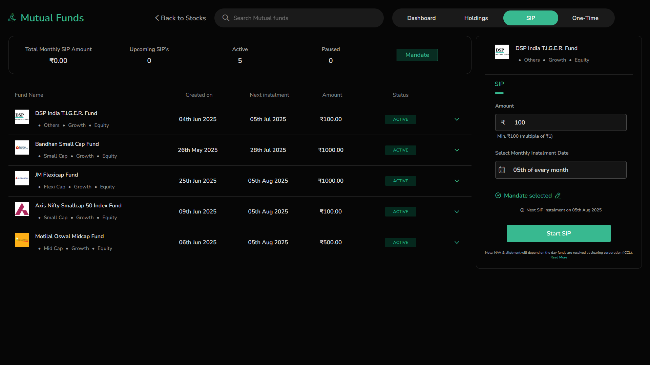Click the '26th May 2025' created date

click(x=197, y=150)
